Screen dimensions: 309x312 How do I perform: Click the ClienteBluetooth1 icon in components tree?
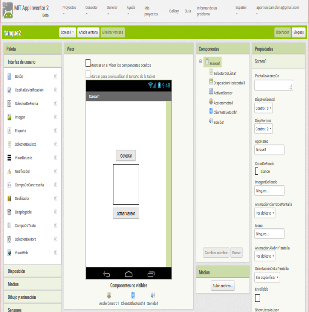[x=211, y=111]
